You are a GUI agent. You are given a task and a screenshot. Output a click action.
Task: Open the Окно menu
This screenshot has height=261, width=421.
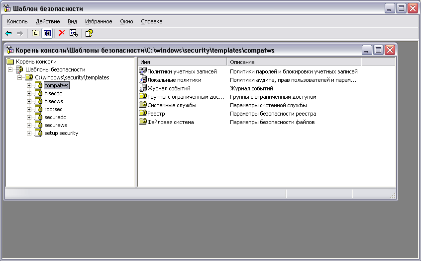pos(126,21)
